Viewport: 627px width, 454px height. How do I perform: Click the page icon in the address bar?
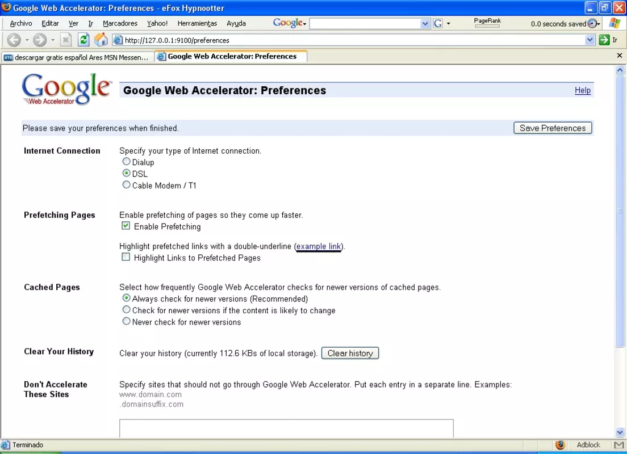click(118, 40)
